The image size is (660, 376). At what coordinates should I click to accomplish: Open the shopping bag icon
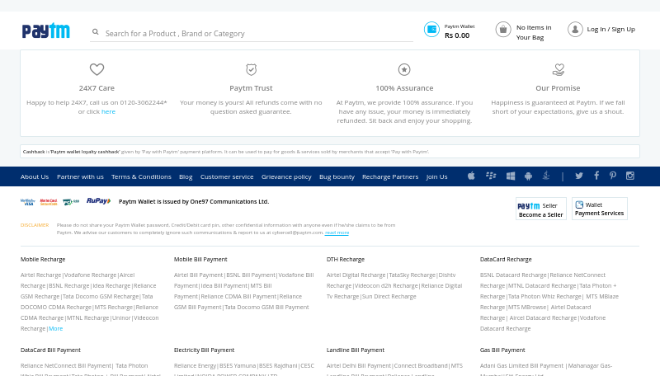503,30
